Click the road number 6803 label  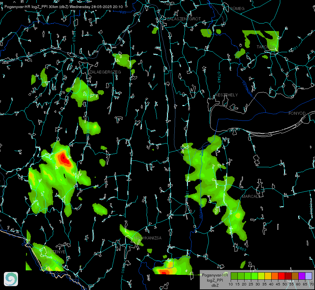241,249
